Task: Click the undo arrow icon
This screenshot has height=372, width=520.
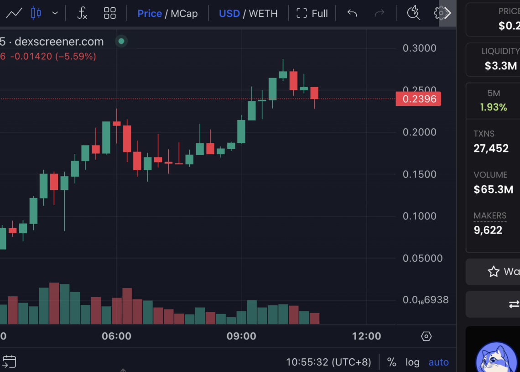Action: (352, 13)
